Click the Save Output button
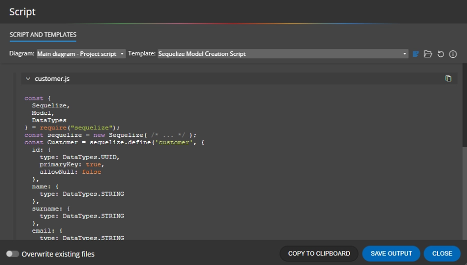The height and width of the screenshot is (265, 467). (391, 254)
